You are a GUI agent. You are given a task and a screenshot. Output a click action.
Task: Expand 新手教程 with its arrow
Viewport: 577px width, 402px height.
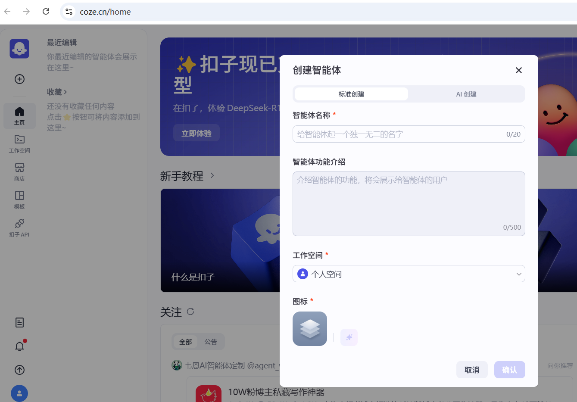212,175
